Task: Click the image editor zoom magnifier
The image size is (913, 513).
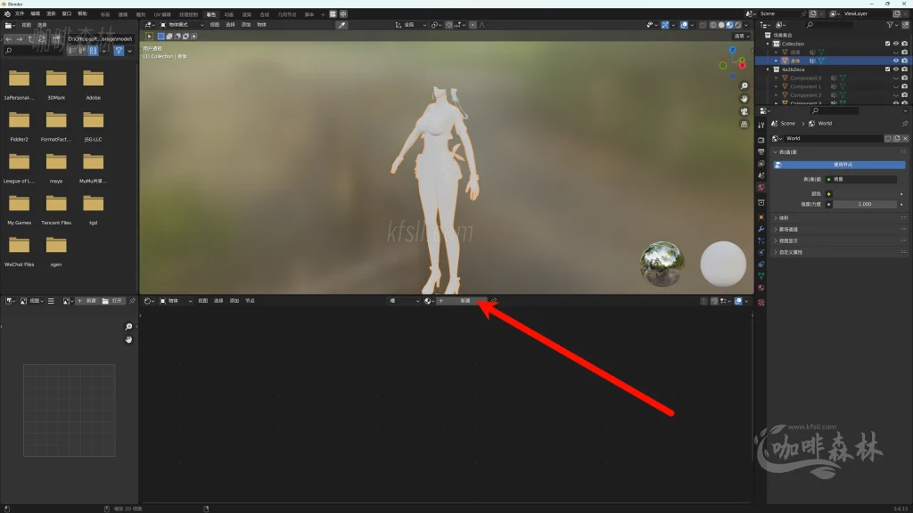Action: pyautogui.click(x=128, y=327)
